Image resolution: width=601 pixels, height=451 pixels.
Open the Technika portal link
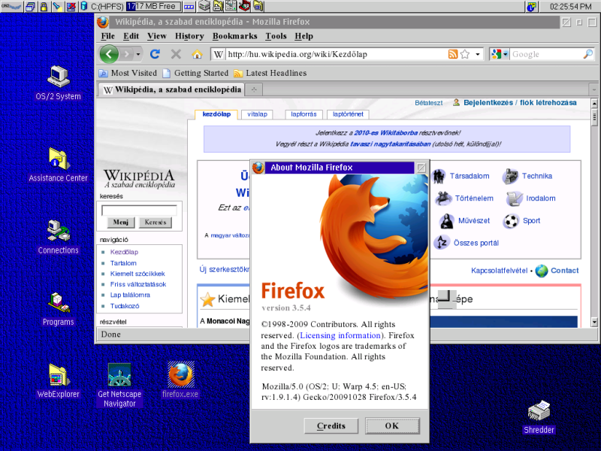[537, 176]
